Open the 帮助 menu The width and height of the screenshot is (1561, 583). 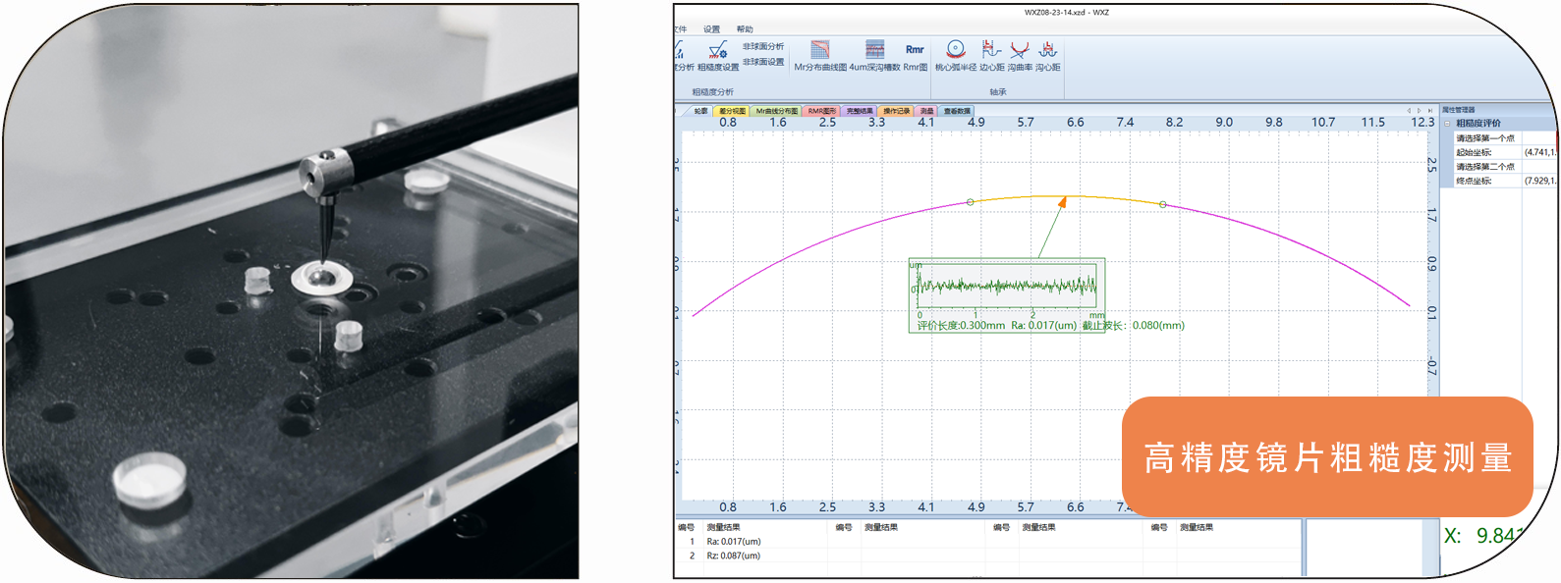tap(745, 29)
